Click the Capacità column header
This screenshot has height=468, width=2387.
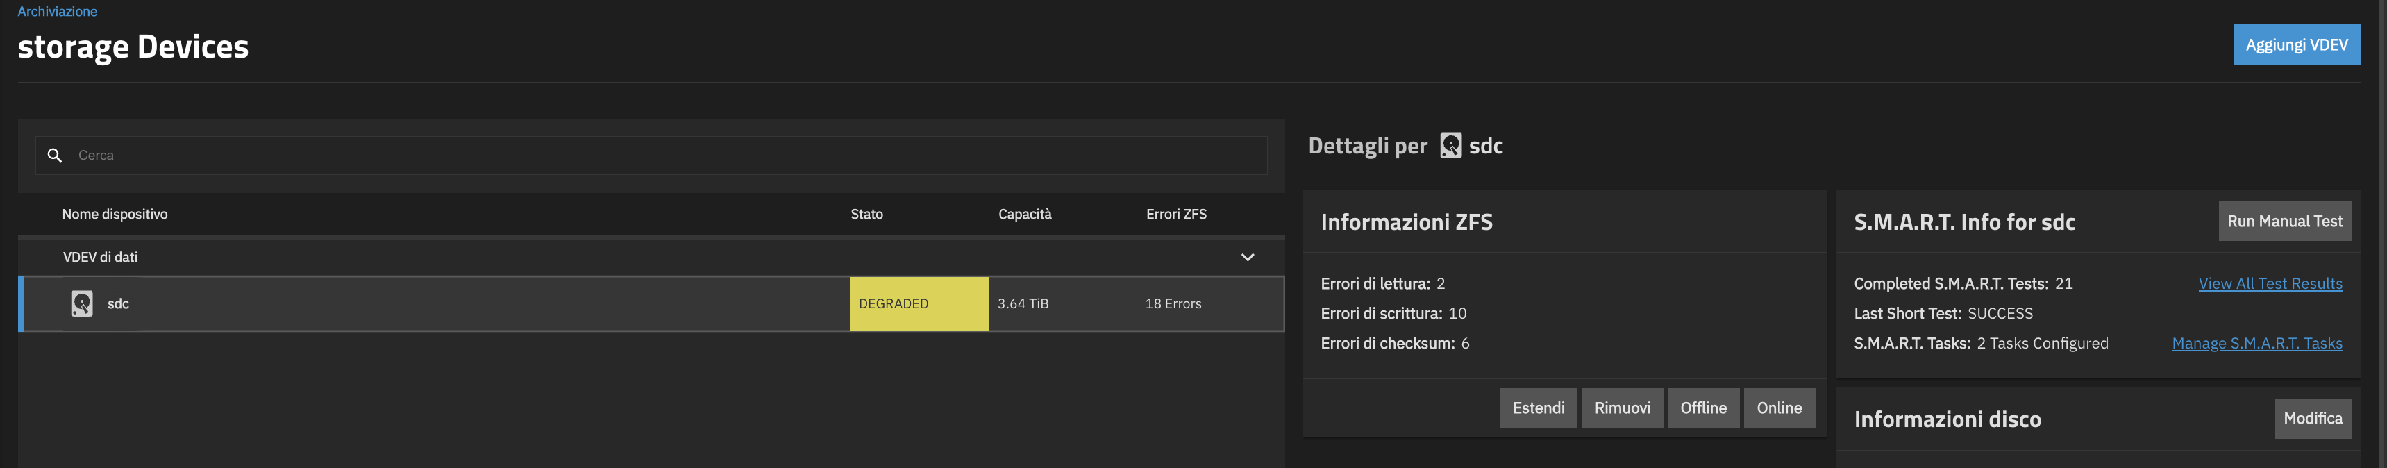click(x=1025, y=214)
